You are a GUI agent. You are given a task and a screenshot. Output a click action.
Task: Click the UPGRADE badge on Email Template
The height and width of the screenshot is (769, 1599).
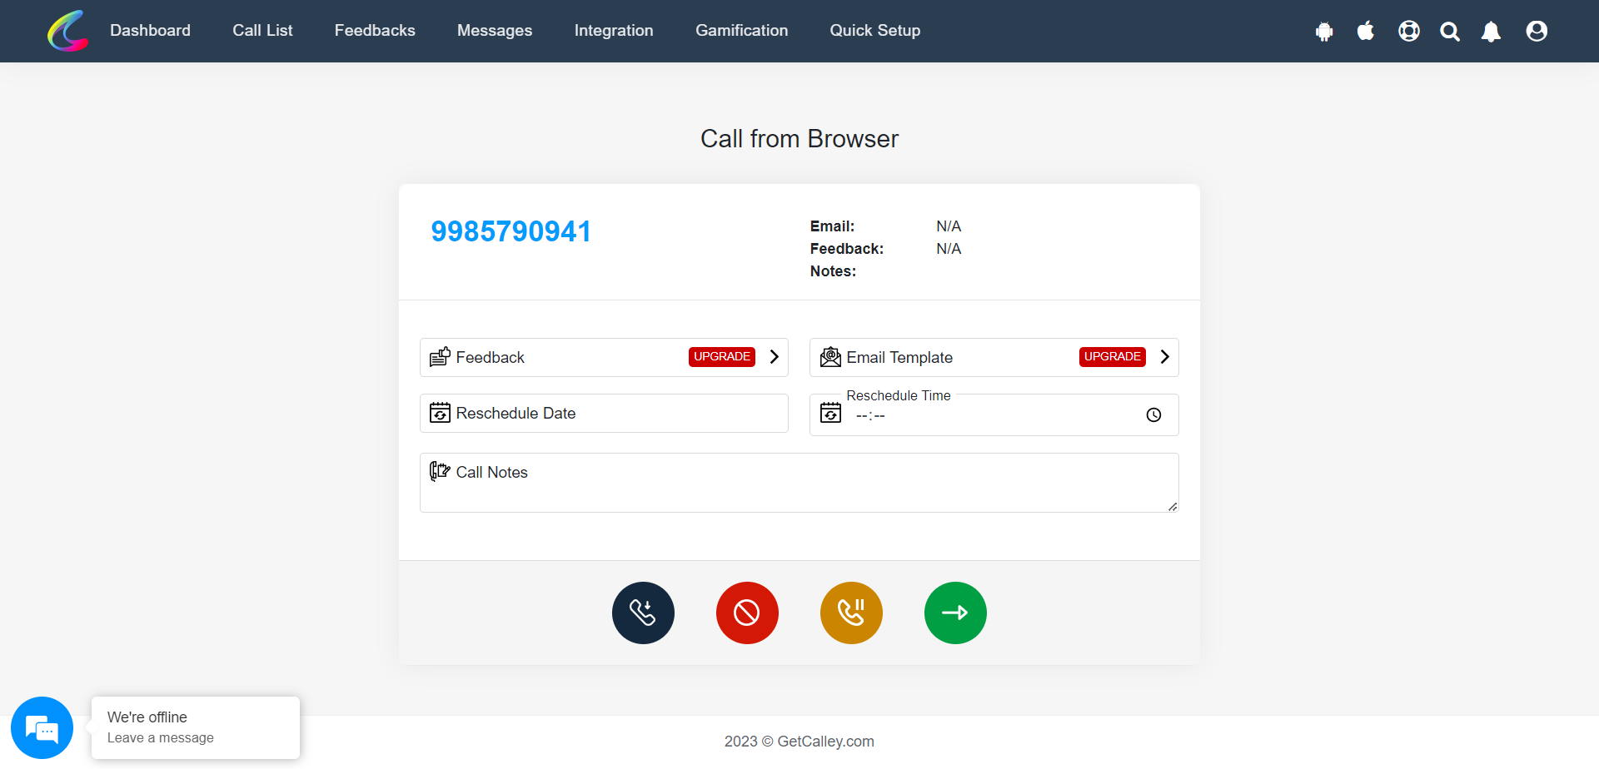[x=1113, y=356]
